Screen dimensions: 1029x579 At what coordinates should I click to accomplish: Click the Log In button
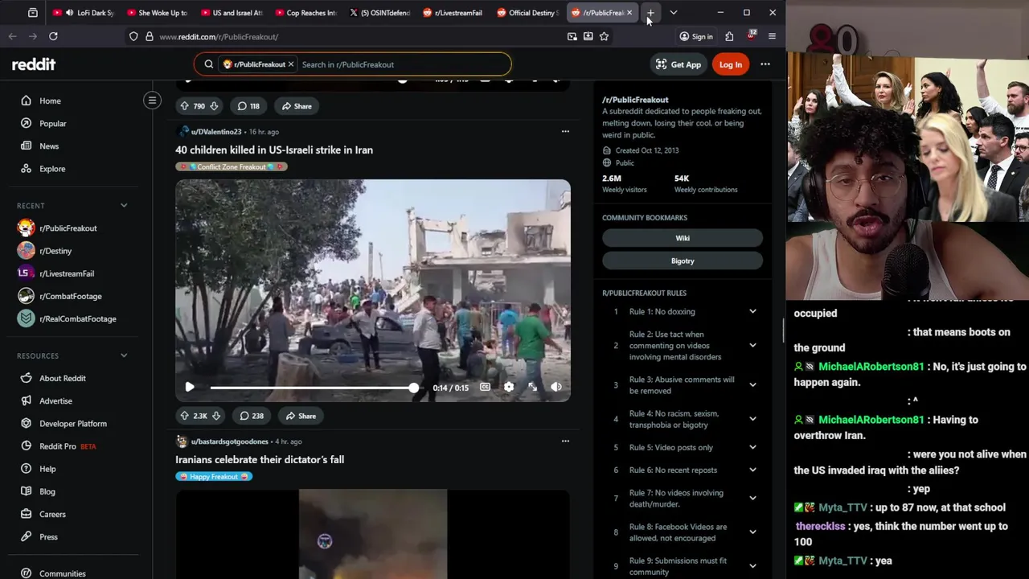tap(731, 64)
